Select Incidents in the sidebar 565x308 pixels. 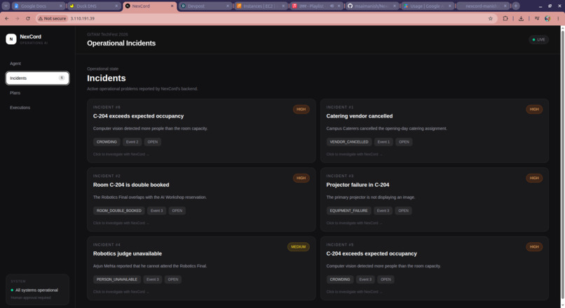point(37,78)
